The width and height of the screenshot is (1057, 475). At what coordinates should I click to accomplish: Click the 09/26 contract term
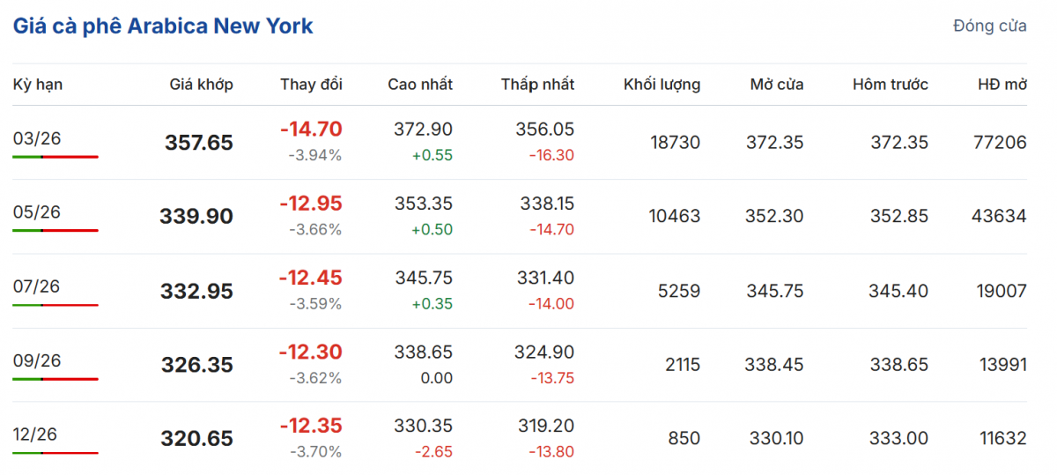(37, 360)
